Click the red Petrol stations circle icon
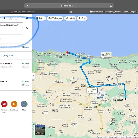Image resolution: width=138 pixels, height=138 pixels. pos(4,104)
